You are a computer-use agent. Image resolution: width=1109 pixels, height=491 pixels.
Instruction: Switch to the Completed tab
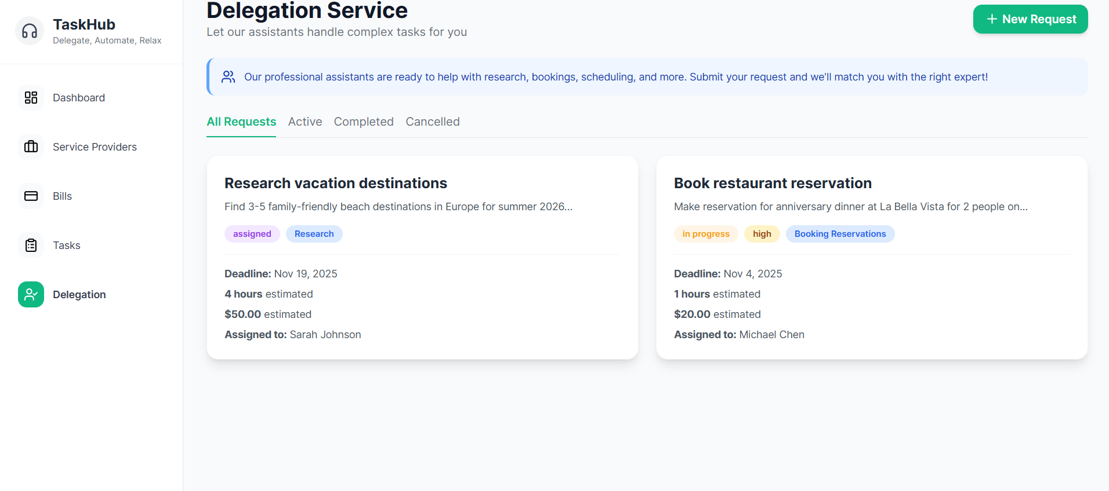coord(364,122)
